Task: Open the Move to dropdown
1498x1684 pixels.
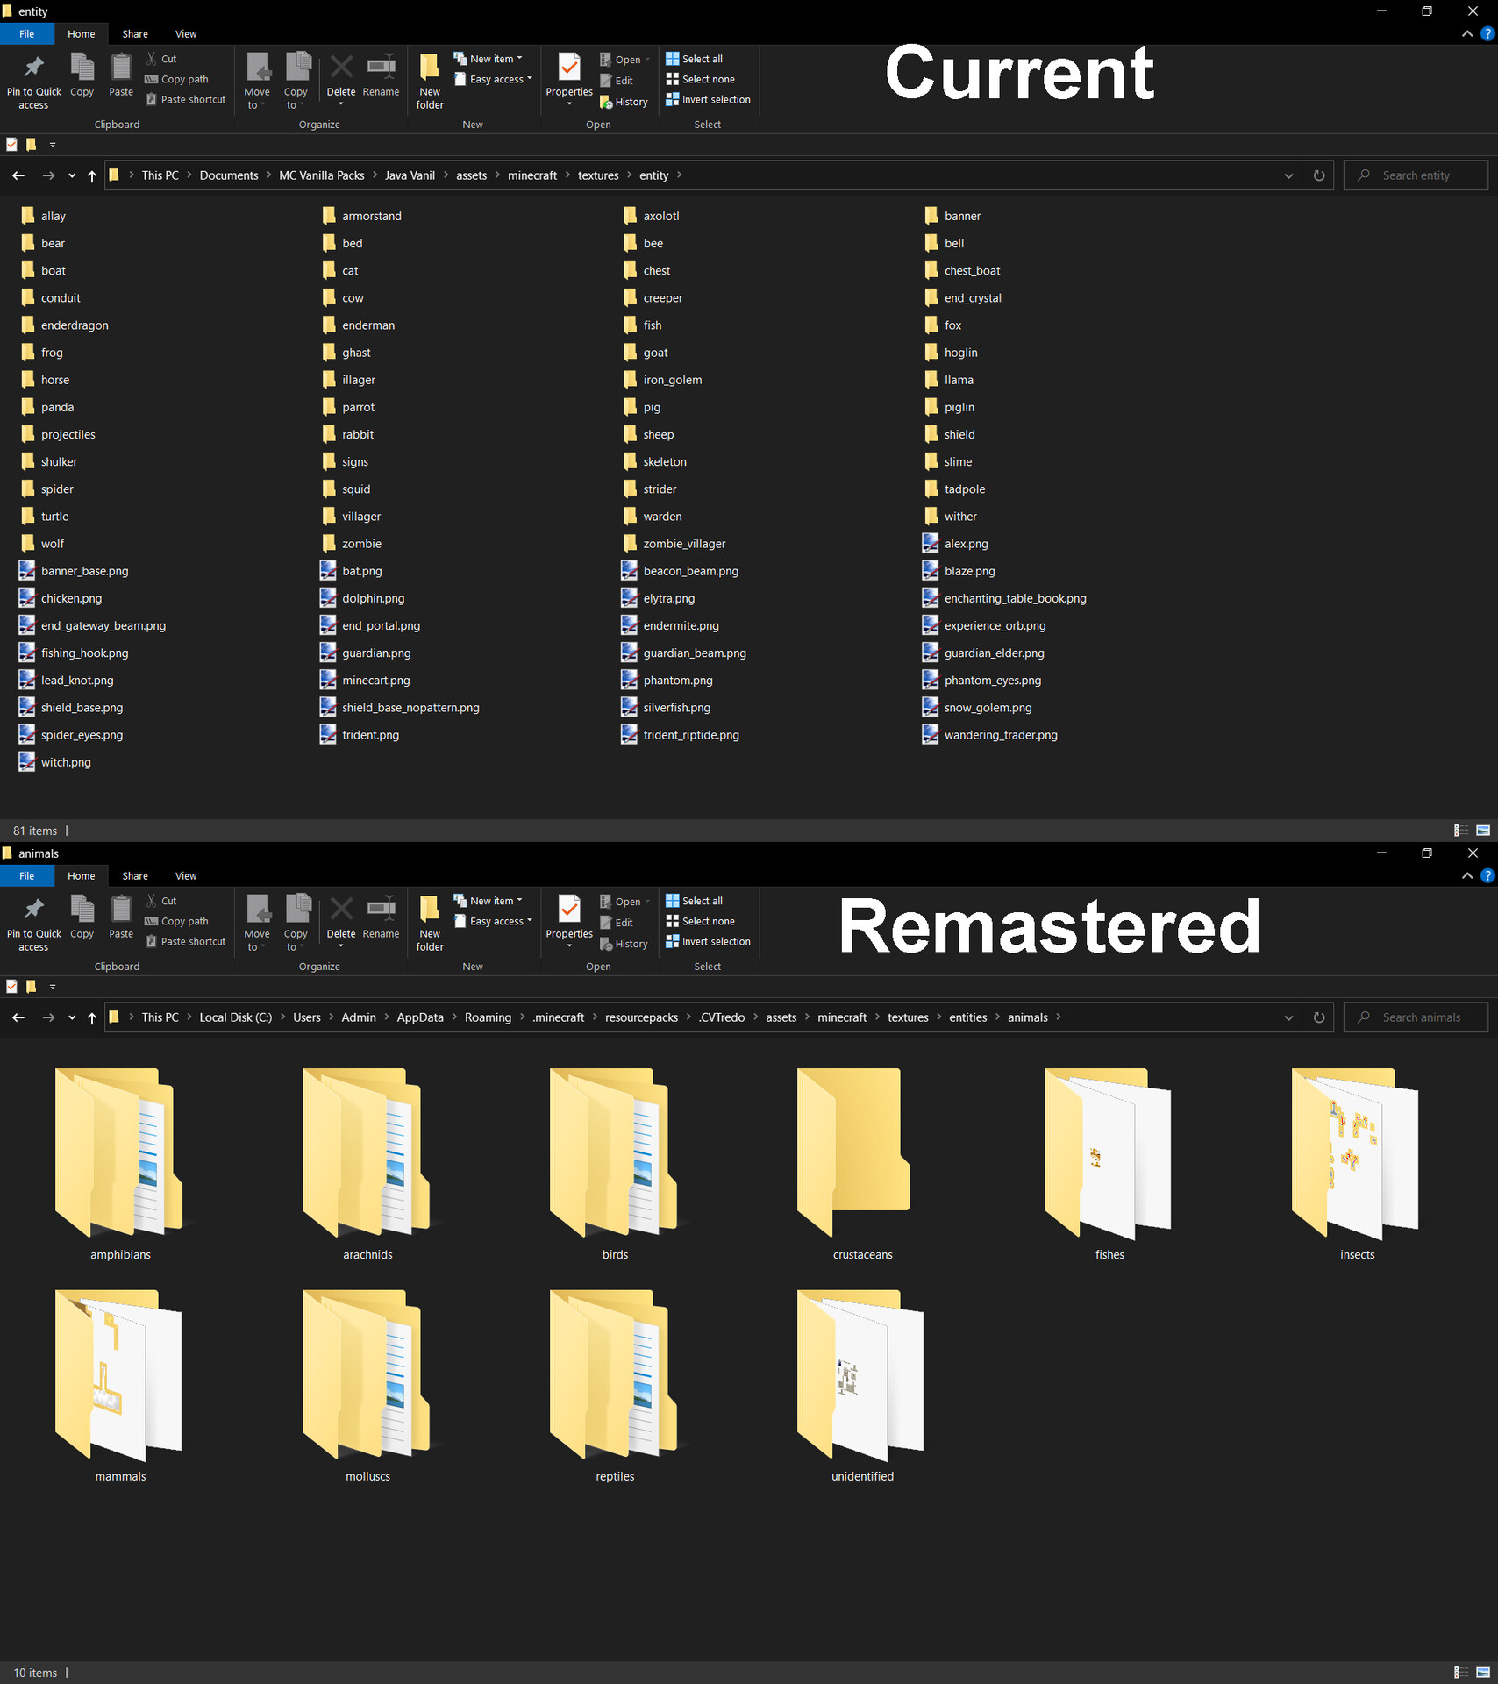Action: 257,79
